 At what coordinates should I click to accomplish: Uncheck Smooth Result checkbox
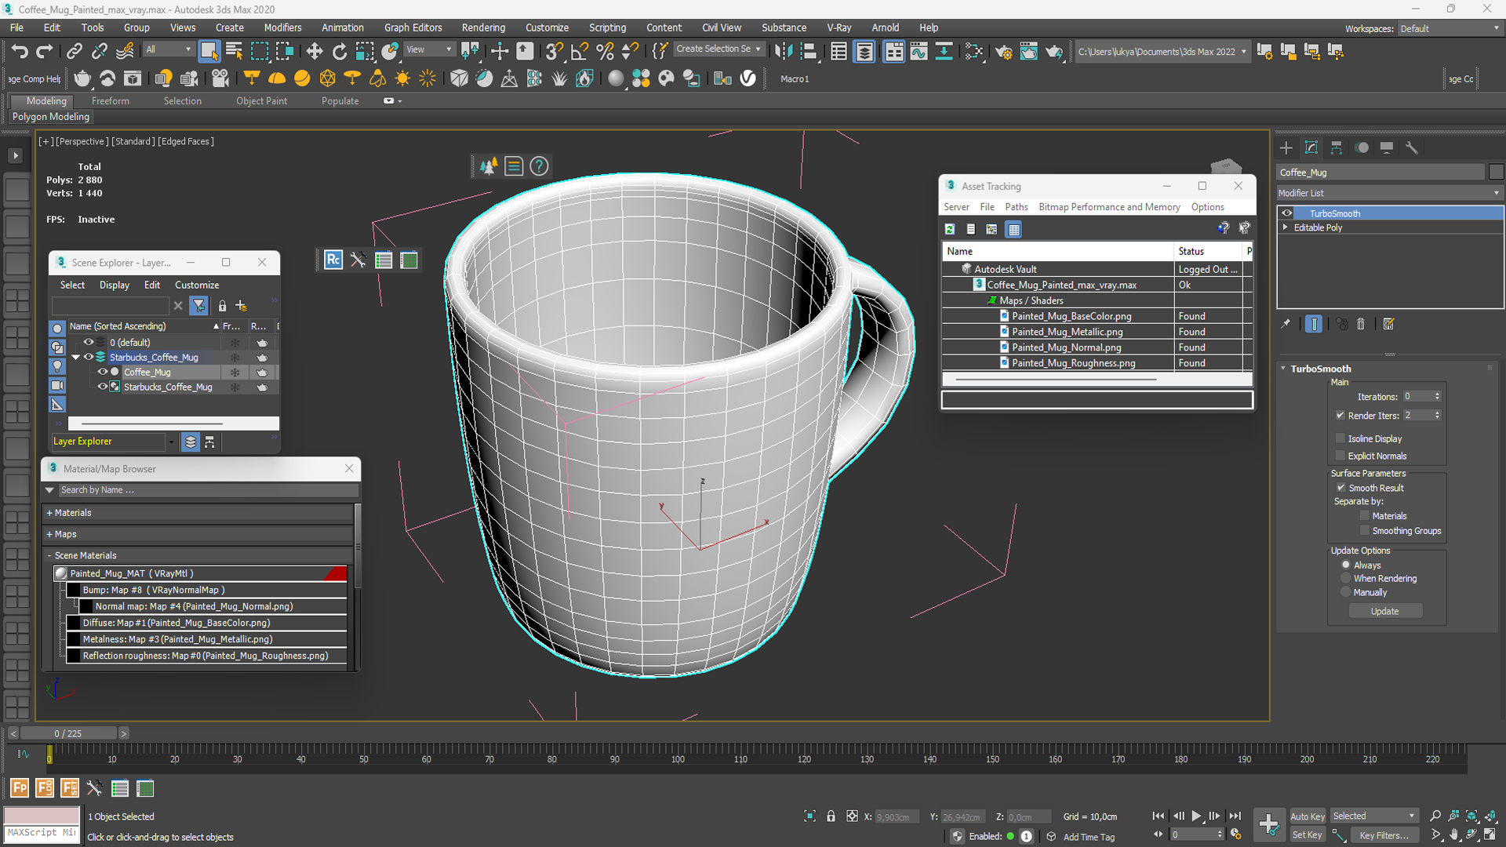click(x=1340, y=488)
